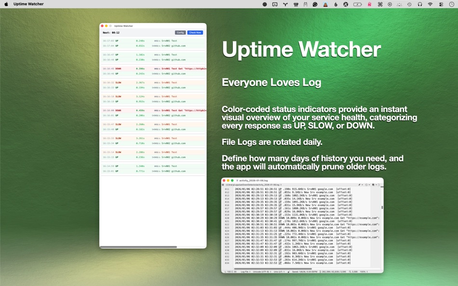
Task: Open the Unix (LF) line-ending dropdown
Action: point(280,271)
